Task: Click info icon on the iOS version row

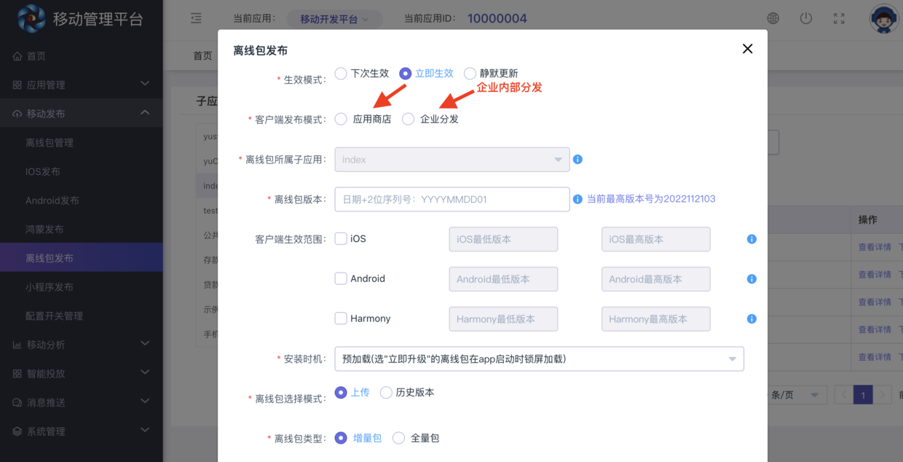Action: tap(752, 239)
